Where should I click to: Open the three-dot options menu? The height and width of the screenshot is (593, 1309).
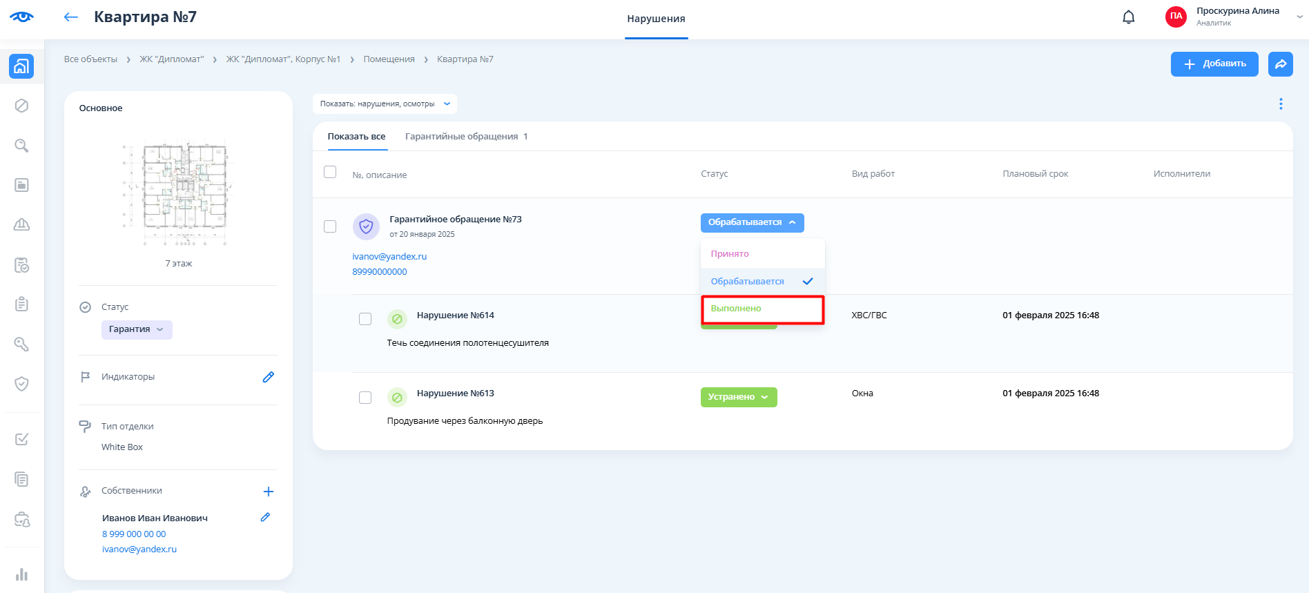click(x=1280, y=104)
